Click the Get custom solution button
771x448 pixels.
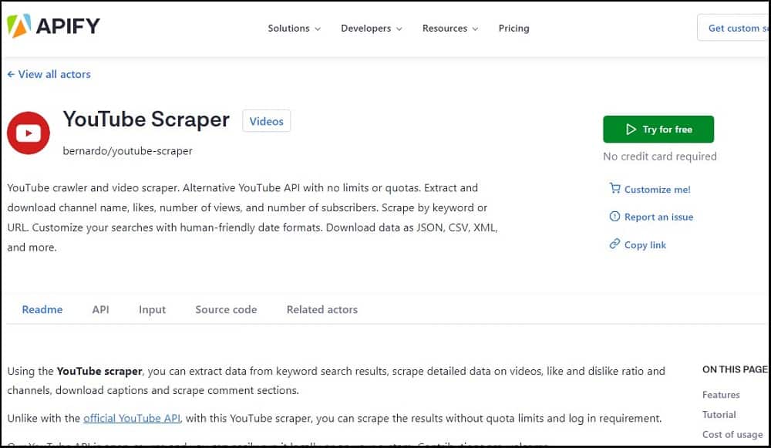point(734,28)
